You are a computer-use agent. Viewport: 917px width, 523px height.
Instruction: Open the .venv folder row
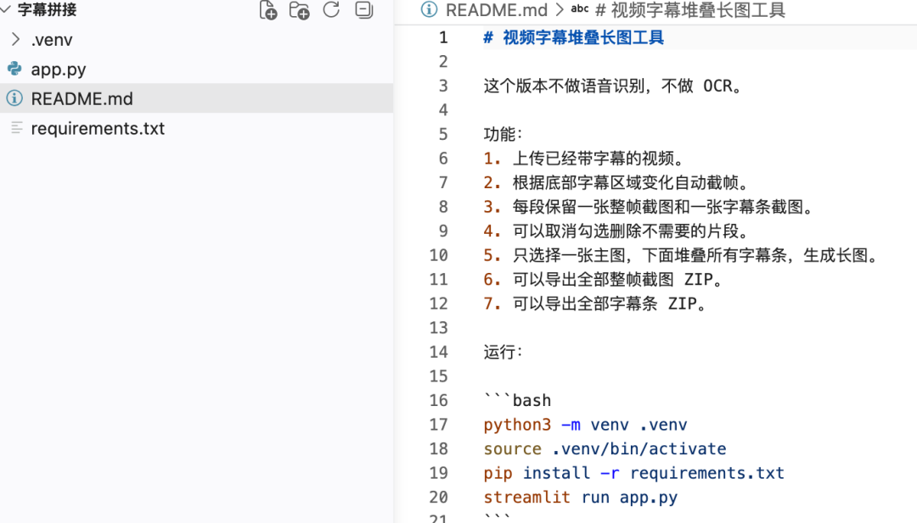[x=196, y=39]
